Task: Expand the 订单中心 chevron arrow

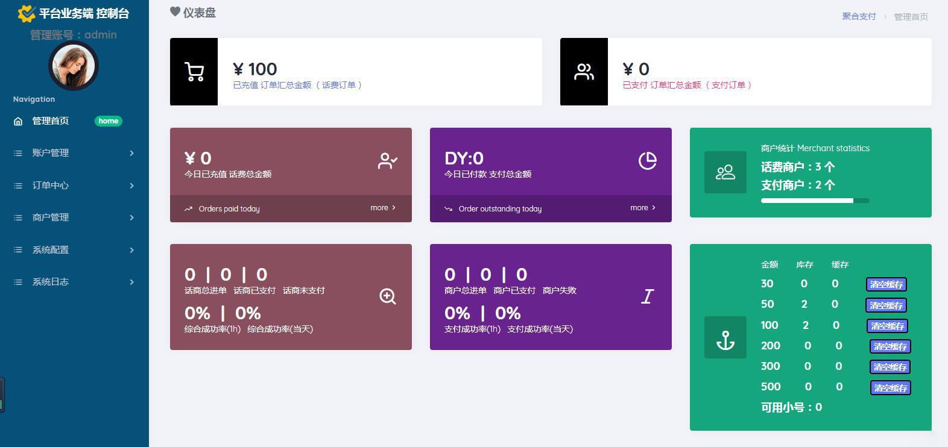Action: (131, 186)
